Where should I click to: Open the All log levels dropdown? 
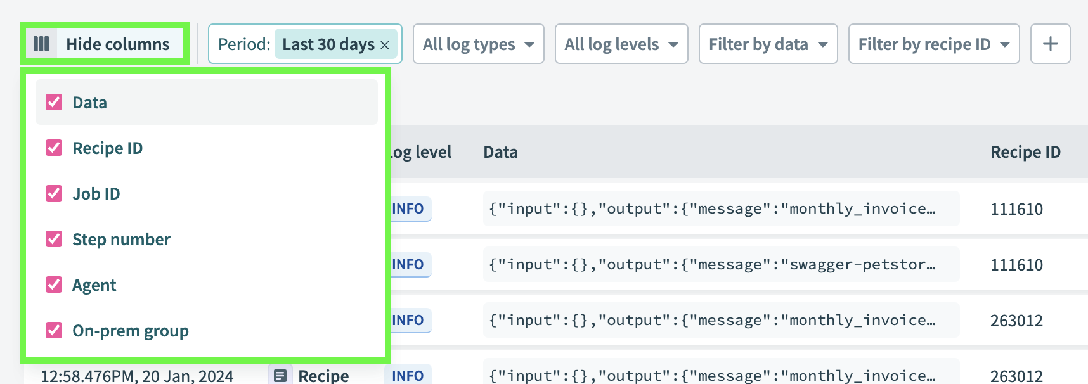[x=621, y=44]
